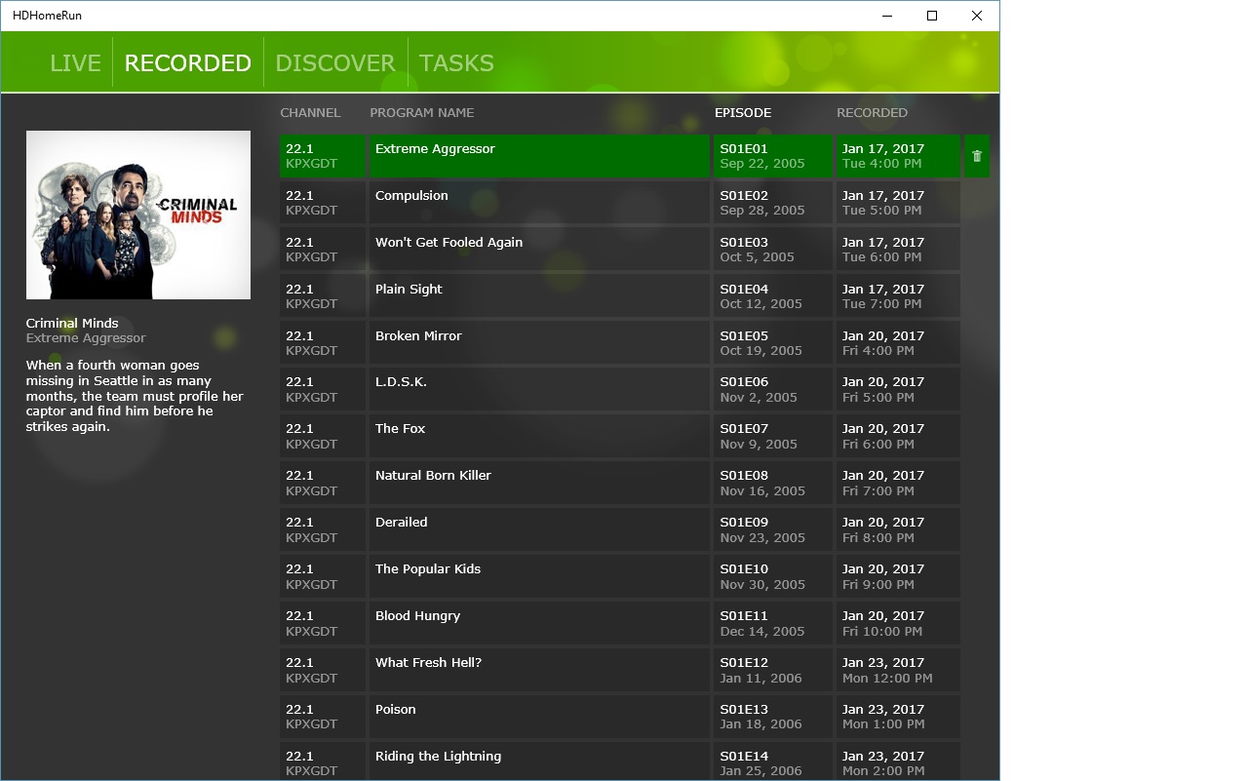The height and width of the screenshot is (781, 1248).
Task: Open the RECORDED tab
Action: [x=188, y=62]
